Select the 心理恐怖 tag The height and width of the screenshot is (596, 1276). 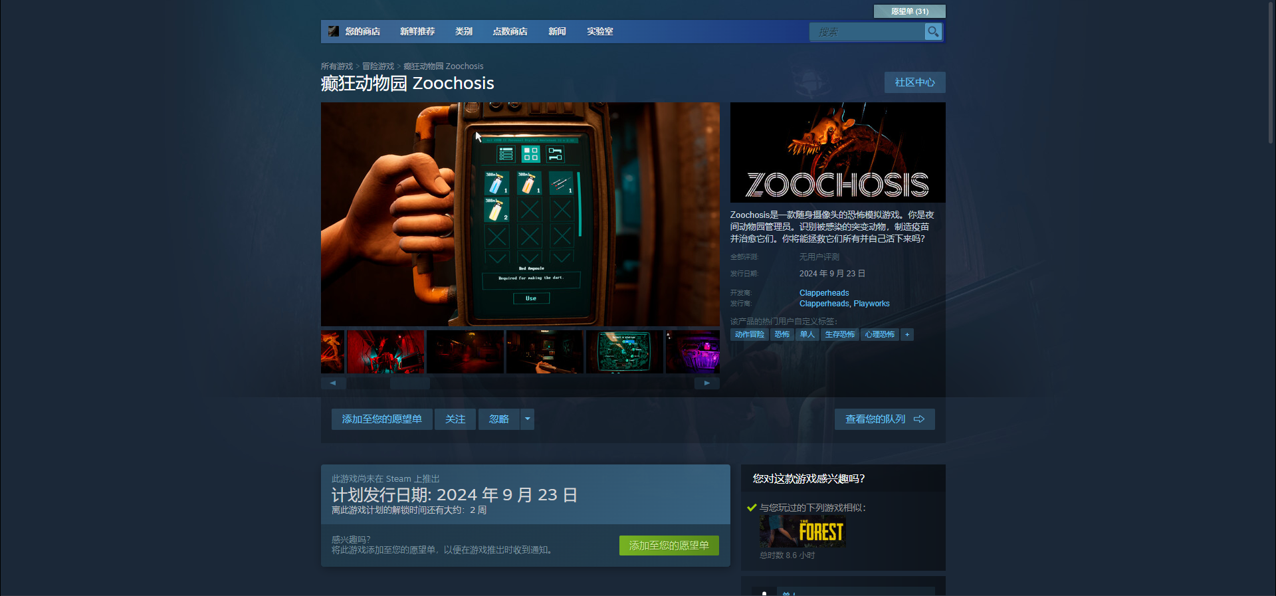(x=880, y=335)
